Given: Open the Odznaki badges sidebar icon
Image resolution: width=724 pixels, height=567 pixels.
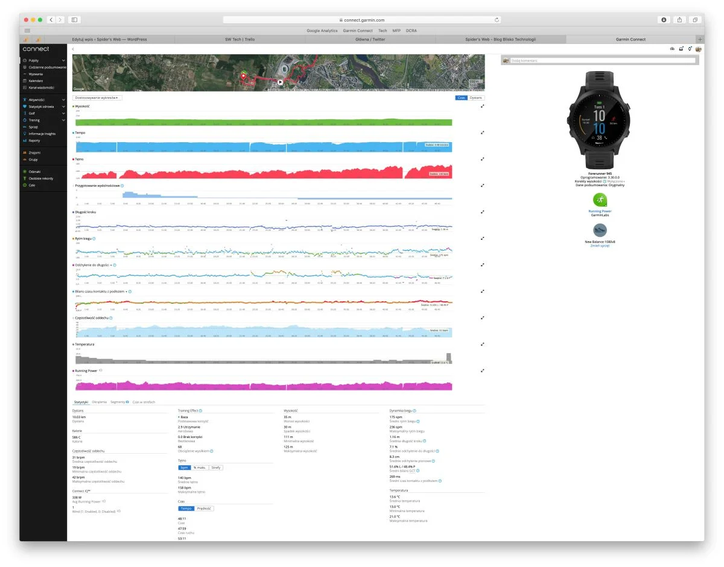Looking at the screenshot, I should [x=25, y=172].
